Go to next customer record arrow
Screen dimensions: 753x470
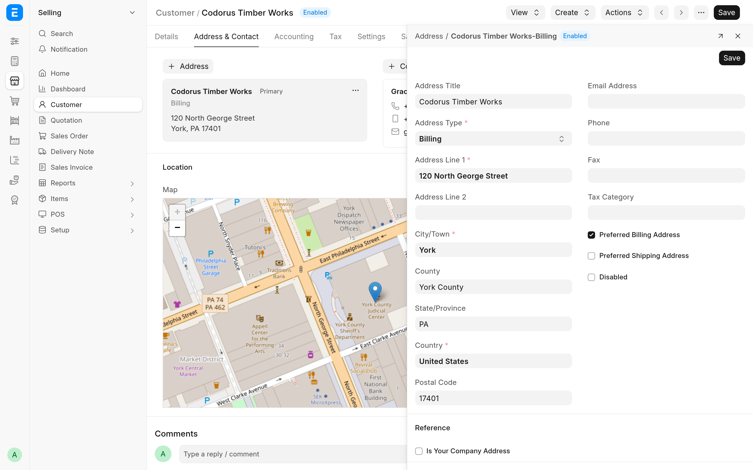(x=681, y=13)
